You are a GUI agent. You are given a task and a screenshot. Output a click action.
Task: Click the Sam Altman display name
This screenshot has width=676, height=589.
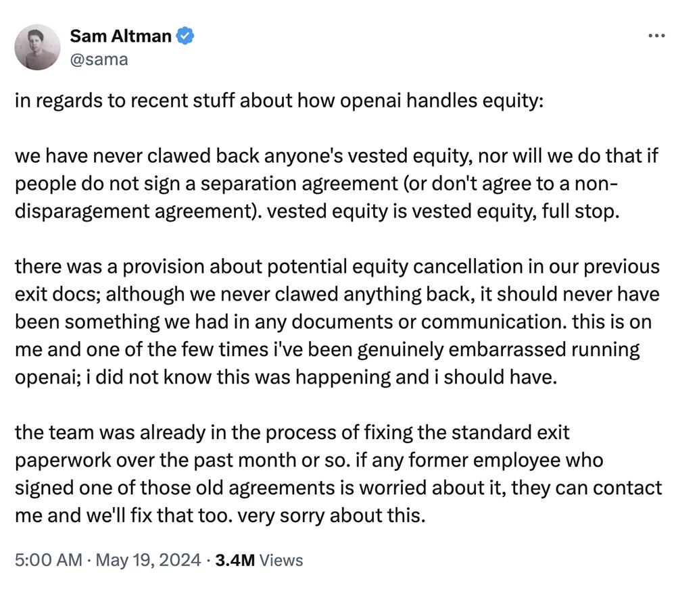120,36
